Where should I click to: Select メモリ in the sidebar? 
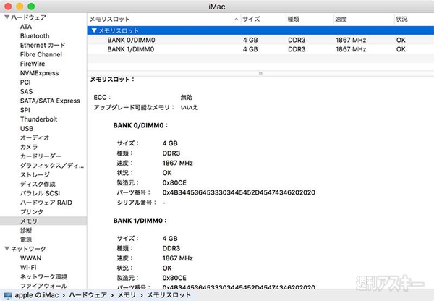coord(28,221)
